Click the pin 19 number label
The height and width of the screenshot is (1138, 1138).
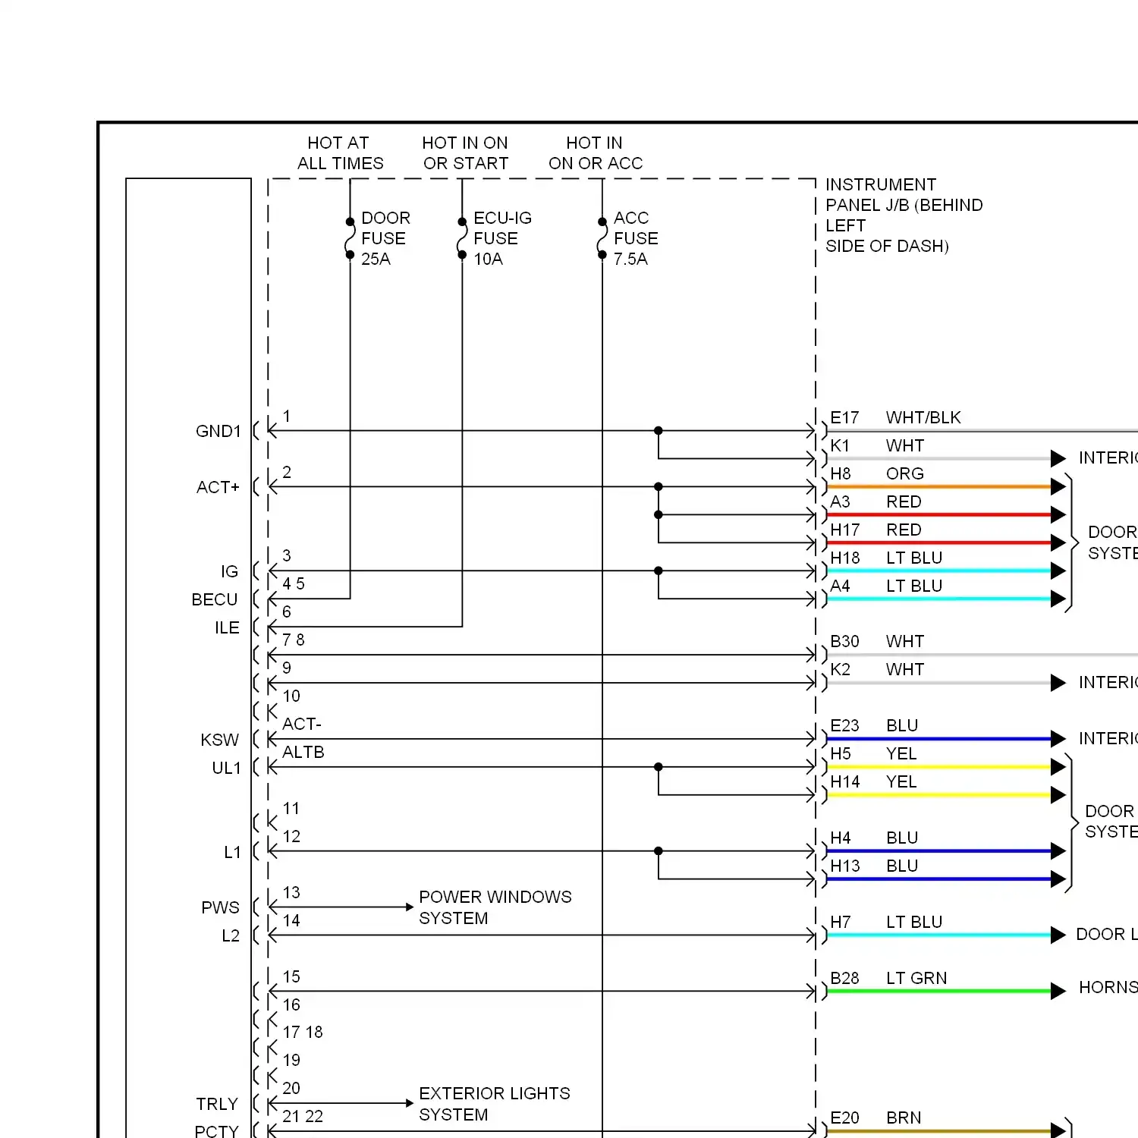tap(291, 1060)
